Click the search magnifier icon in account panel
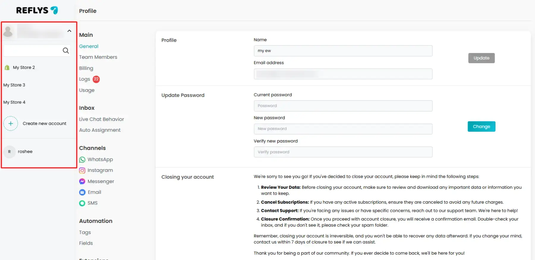This screenshot has width=535, height=260. (x=66, y=51)
